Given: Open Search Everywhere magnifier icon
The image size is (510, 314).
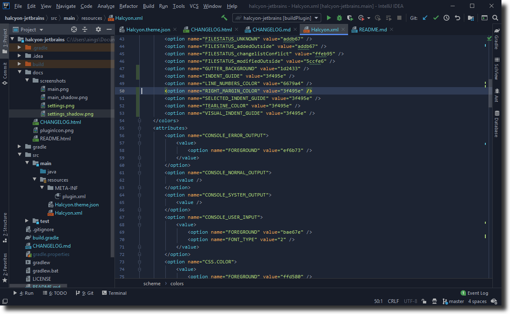Looking at the screenshot, I should coord(495,18).
